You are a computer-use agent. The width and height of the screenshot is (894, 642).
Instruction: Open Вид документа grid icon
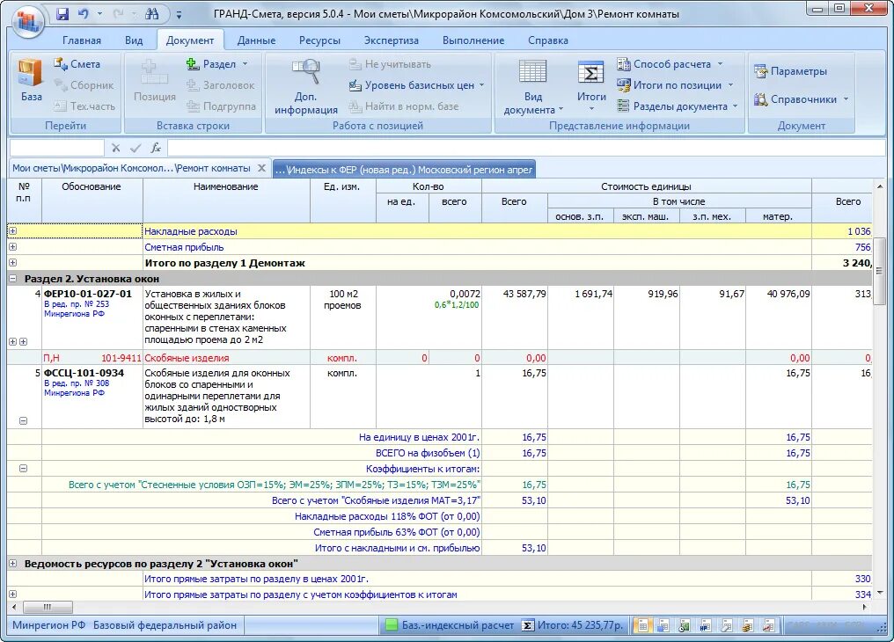532,72
